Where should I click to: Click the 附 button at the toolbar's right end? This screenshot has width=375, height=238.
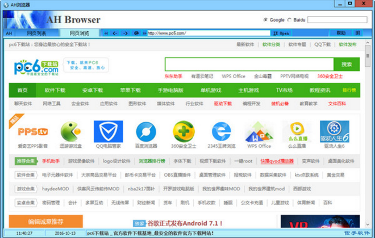click(x=358, y=33)
